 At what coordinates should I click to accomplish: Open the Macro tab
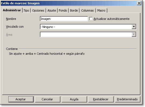[x=101, y=10]
